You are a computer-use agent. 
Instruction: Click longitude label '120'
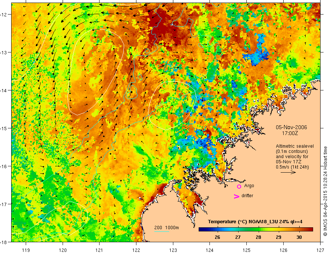pyautogui.click(x=63, y=250)
